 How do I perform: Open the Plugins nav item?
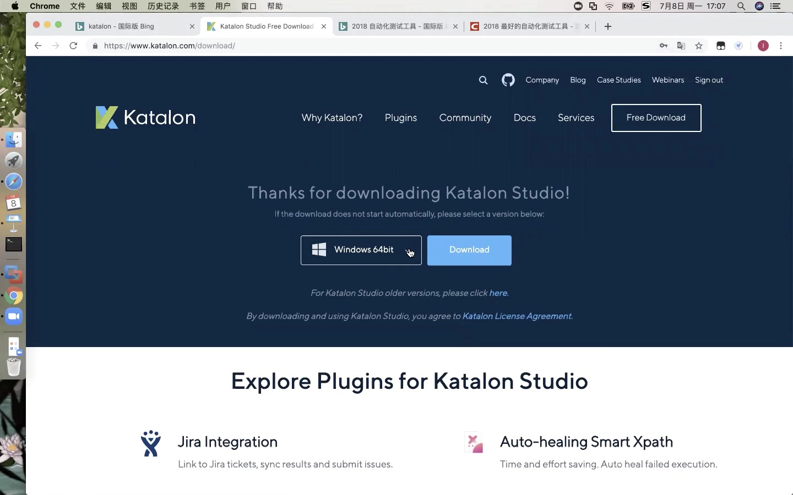401,118
